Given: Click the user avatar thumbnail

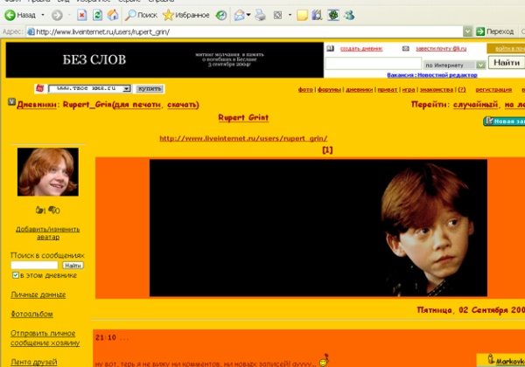Looking at the screenshot, I should tap(48, 172).
